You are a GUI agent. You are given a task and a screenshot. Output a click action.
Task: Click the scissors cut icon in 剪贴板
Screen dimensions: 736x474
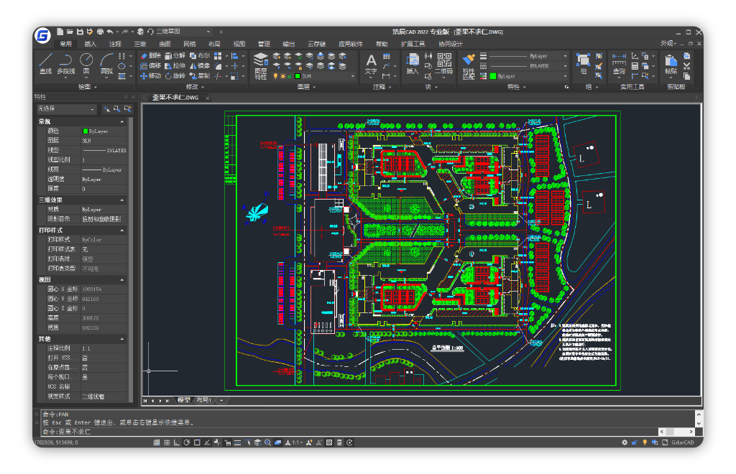click(686, 66)
